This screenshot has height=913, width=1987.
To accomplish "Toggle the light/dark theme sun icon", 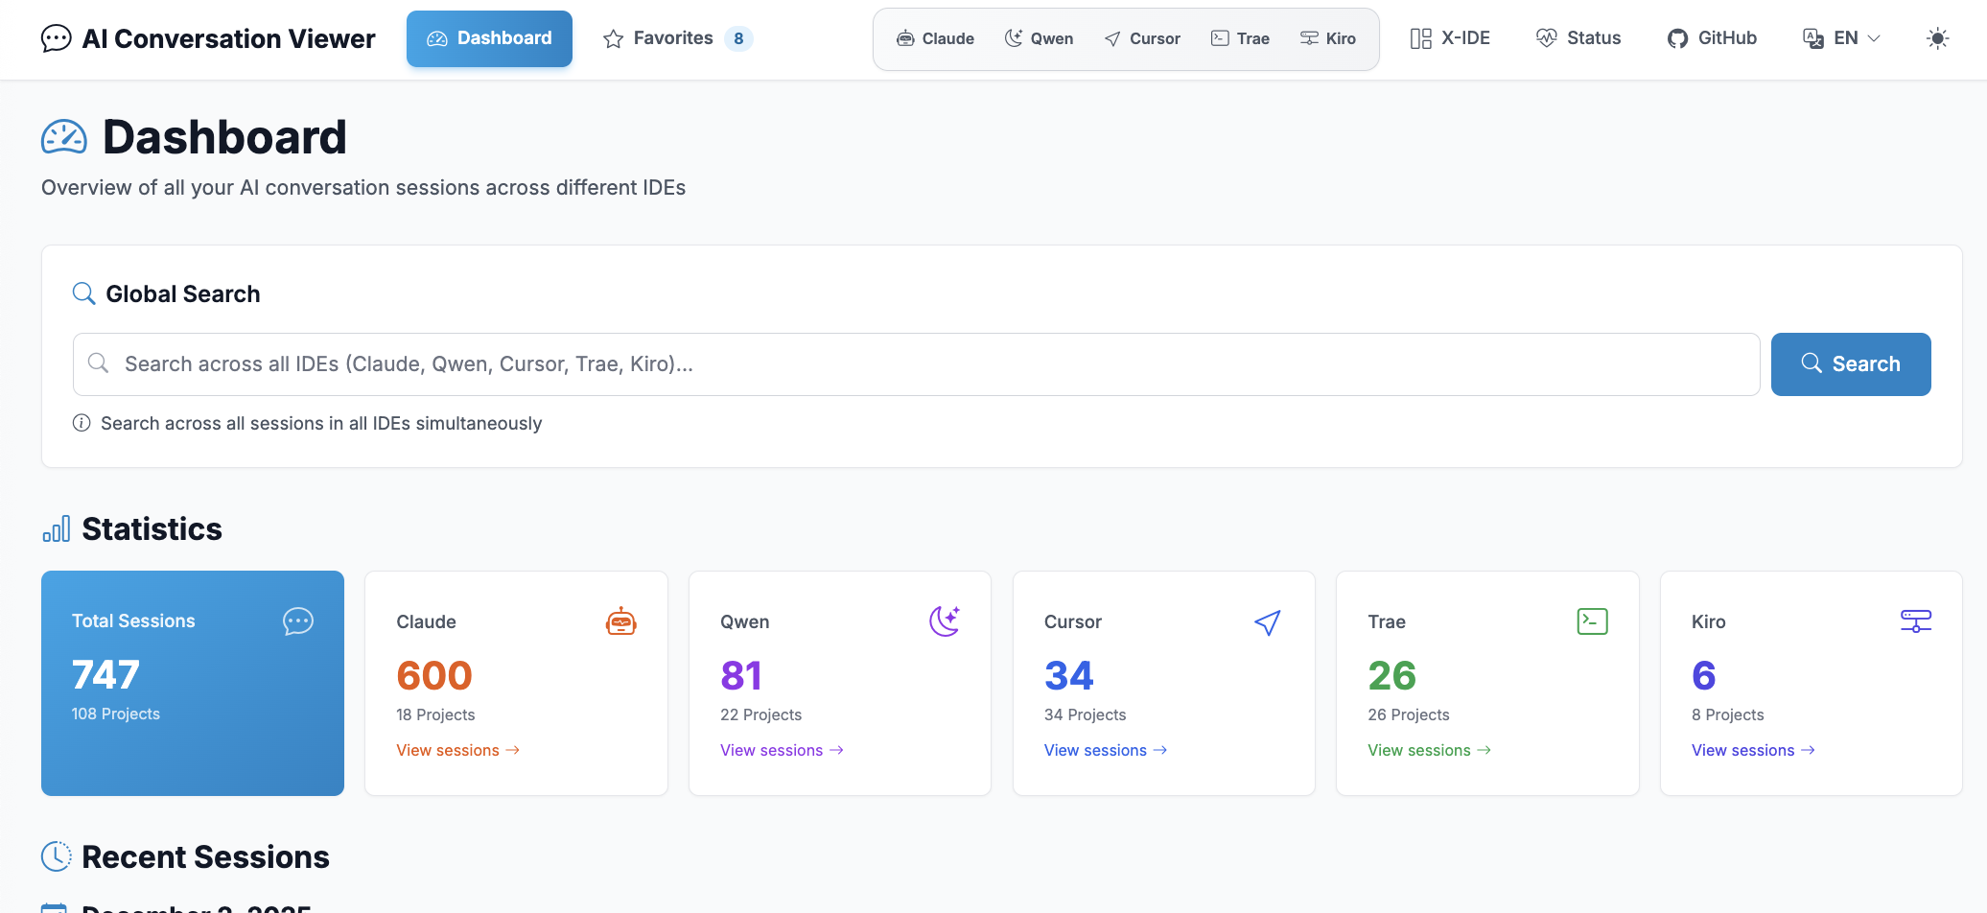I will [1937, 38].
